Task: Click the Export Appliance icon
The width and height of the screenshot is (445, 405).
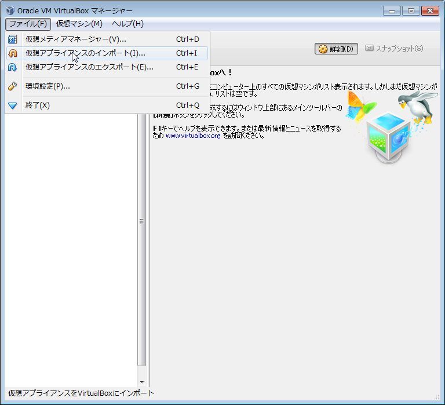Action: pyautogui.click(x=13, y=67)
